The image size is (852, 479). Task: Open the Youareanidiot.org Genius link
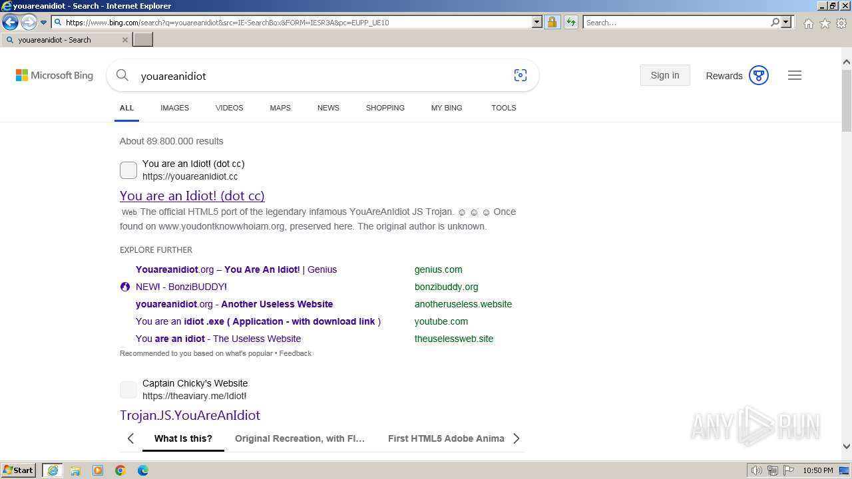pos(236,269)
